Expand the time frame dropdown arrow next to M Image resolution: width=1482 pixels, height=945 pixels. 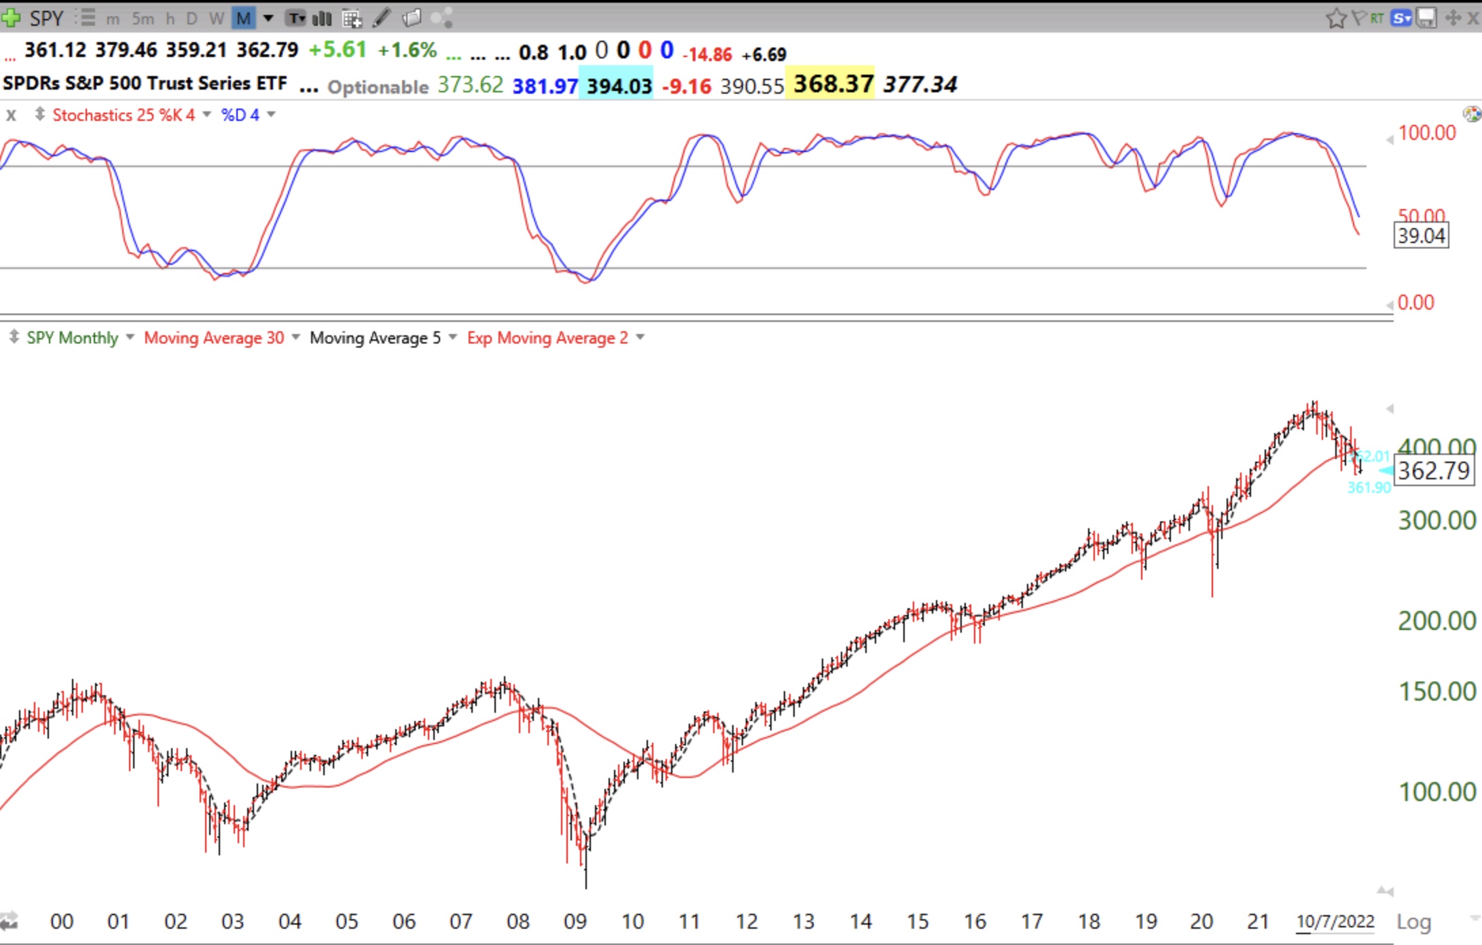pos(268,18)
